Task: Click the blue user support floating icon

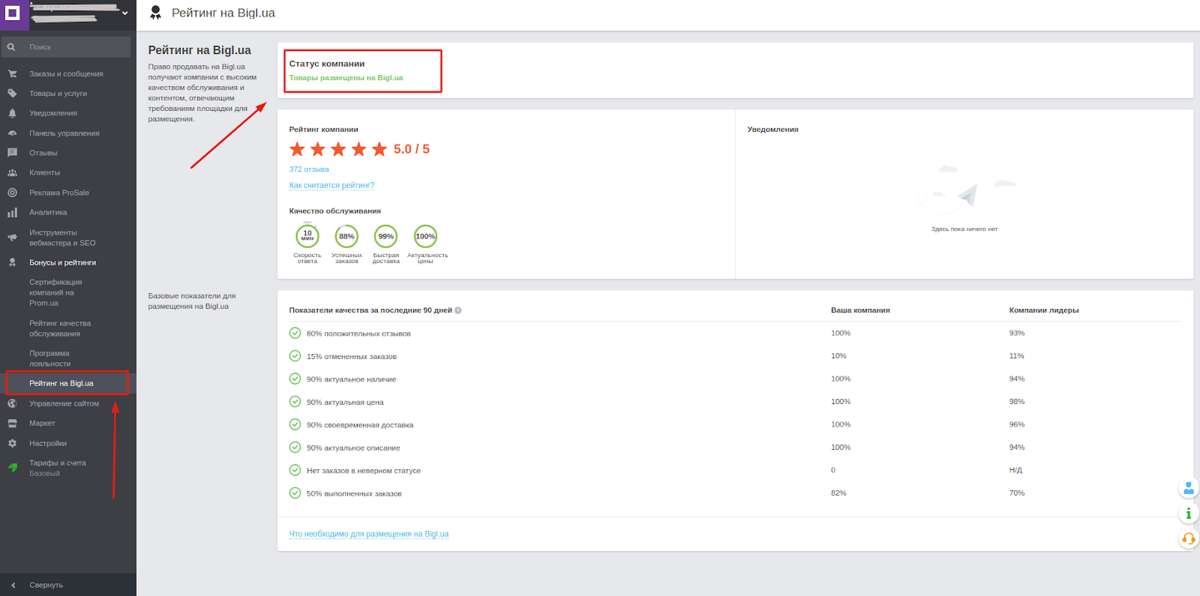Action: [1189, 489]
